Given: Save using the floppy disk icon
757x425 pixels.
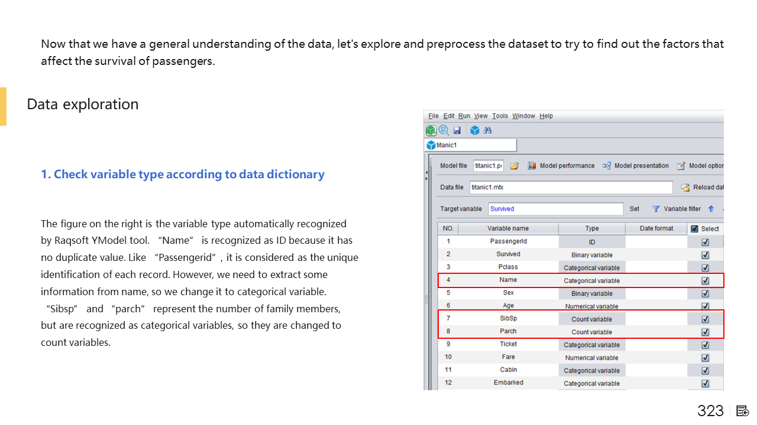Looking at the screenshot, I should pos(457,130).
